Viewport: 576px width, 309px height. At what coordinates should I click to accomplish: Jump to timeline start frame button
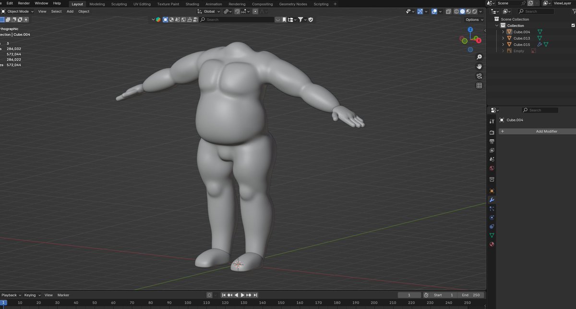224,295
